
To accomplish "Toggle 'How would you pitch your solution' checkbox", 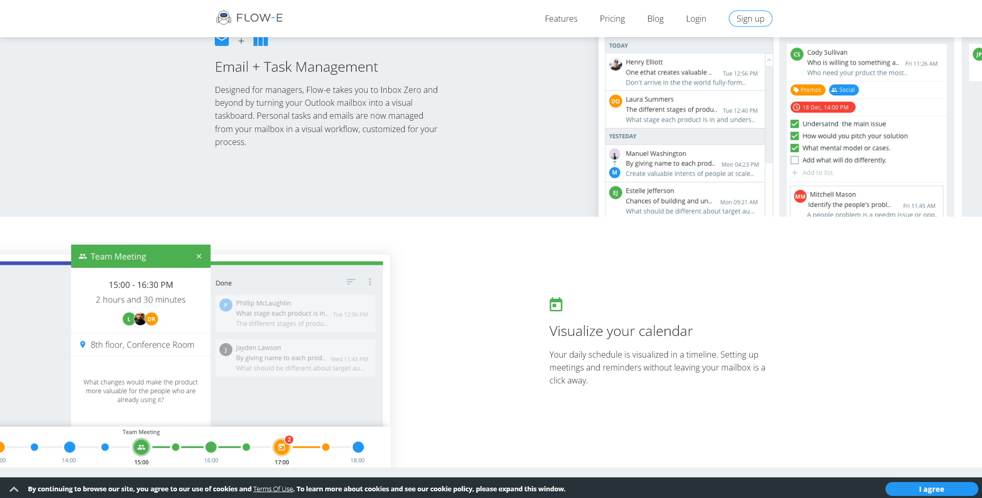I will click(795, 136).
